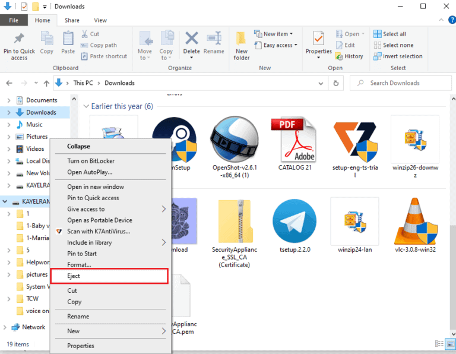Image resolution: width=456 pixels, height=354 pixels.
Task: Click the Up arrow navigation button
Action: click(x=46, y=83)
